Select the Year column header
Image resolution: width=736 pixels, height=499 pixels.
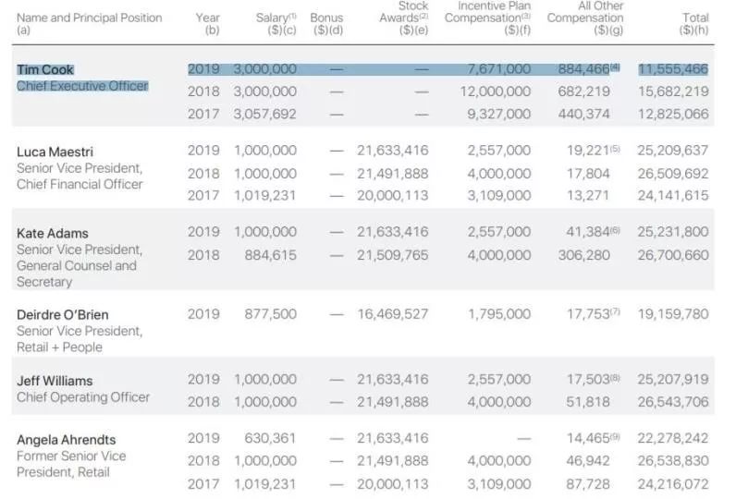tap(207, 18)
